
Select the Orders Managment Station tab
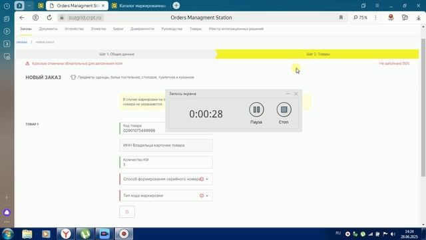click(x=77, y=6)
